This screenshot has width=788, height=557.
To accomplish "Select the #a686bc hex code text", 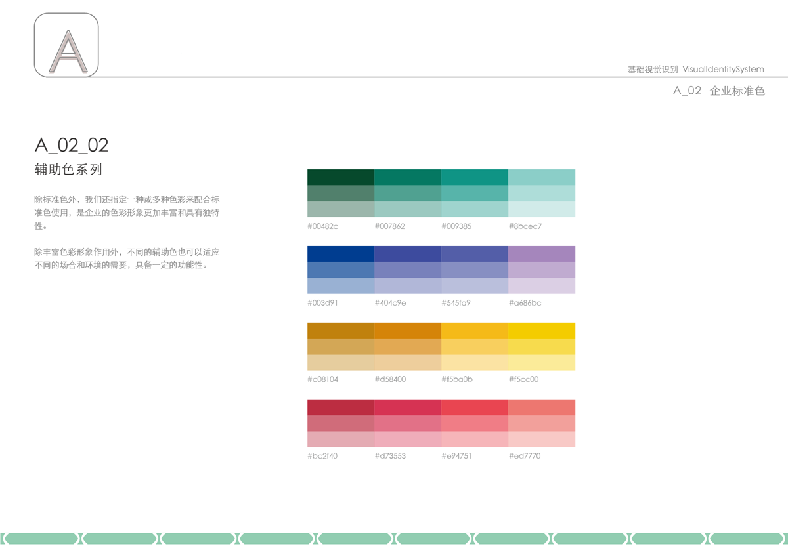I will pos(525,303).
